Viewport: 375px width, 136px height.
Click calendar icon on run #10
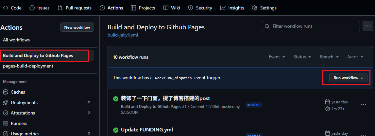pos(328,102)
